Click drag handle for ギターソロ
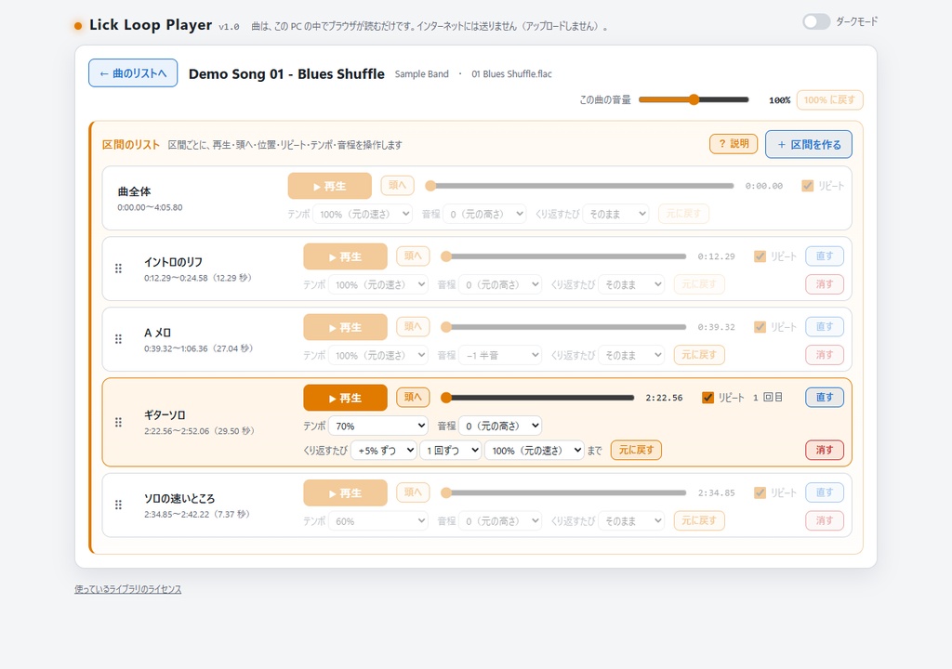This screenshot has height=669, width=952. [x=118, y=422]
